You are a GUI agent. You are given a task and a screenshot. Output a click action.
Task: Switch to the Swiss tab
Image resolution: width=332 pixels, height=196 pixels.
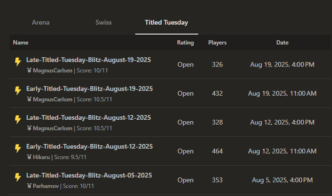(103, 22)
